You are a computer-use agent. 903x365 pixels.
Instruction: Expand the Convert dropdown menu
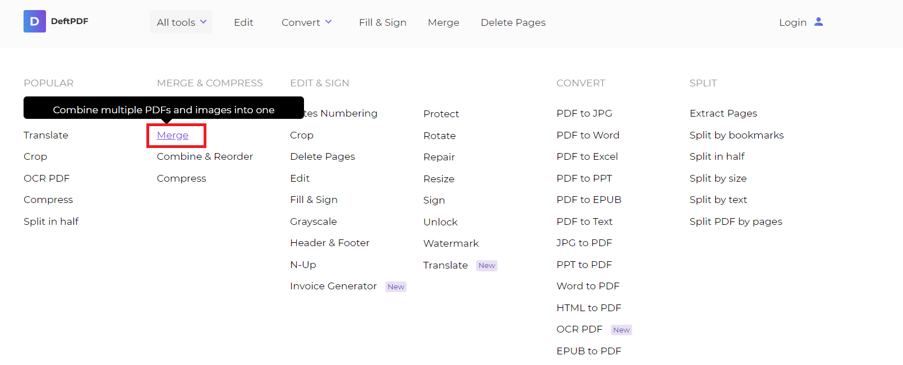(x=306, y=22)
